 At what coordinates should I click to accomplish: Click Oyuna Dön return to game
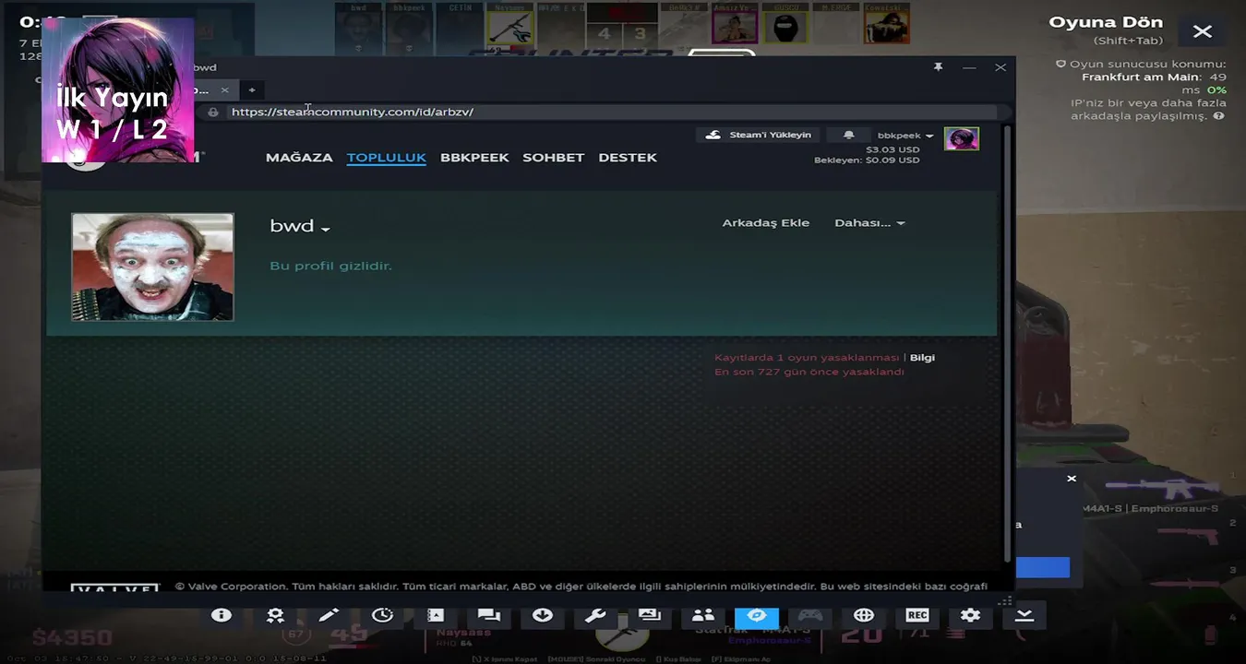pos(1106,22)
